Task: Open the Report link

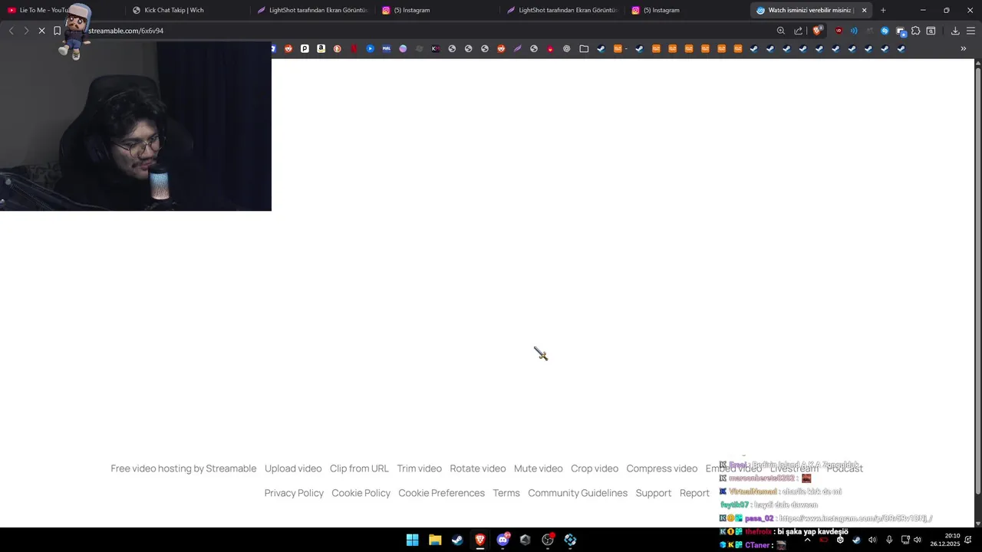Action: click(694, 493)
